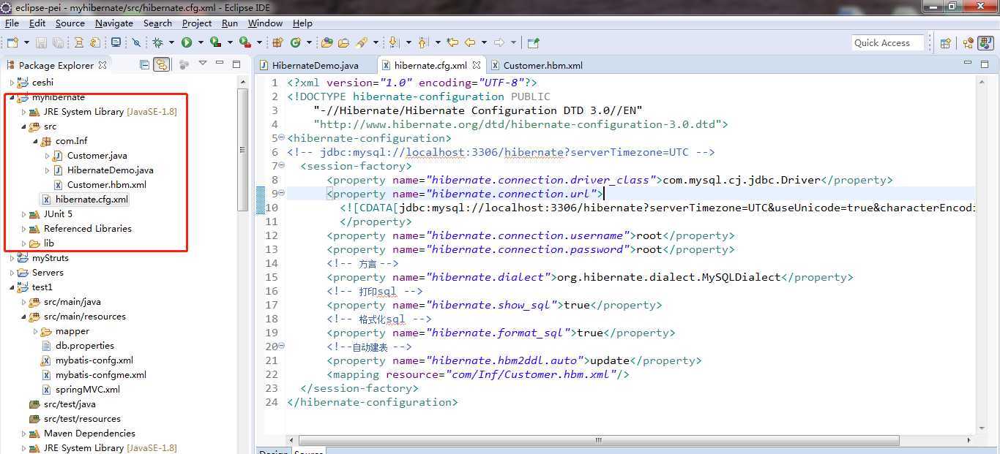
Task: Click the Coverage run icon
Action: [215, 42]
